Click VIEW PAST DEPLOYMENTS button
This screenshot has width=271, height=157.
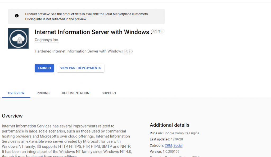point(80,68)
